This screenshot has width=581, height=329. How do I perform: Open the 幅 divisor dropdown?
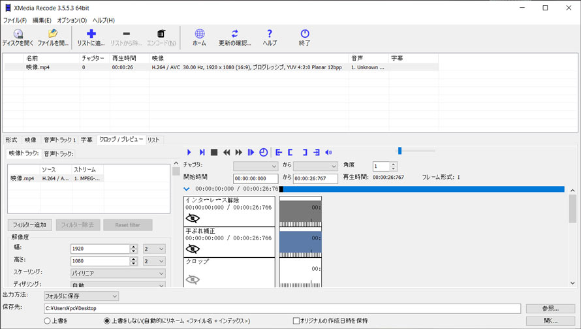(x=154, y=249)
